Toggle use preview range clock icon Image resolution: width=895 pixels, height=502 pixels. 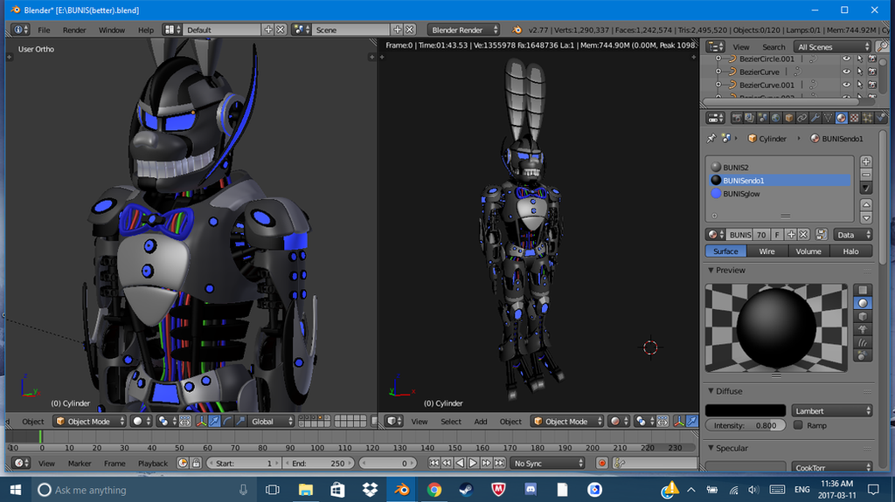point(183,464)
